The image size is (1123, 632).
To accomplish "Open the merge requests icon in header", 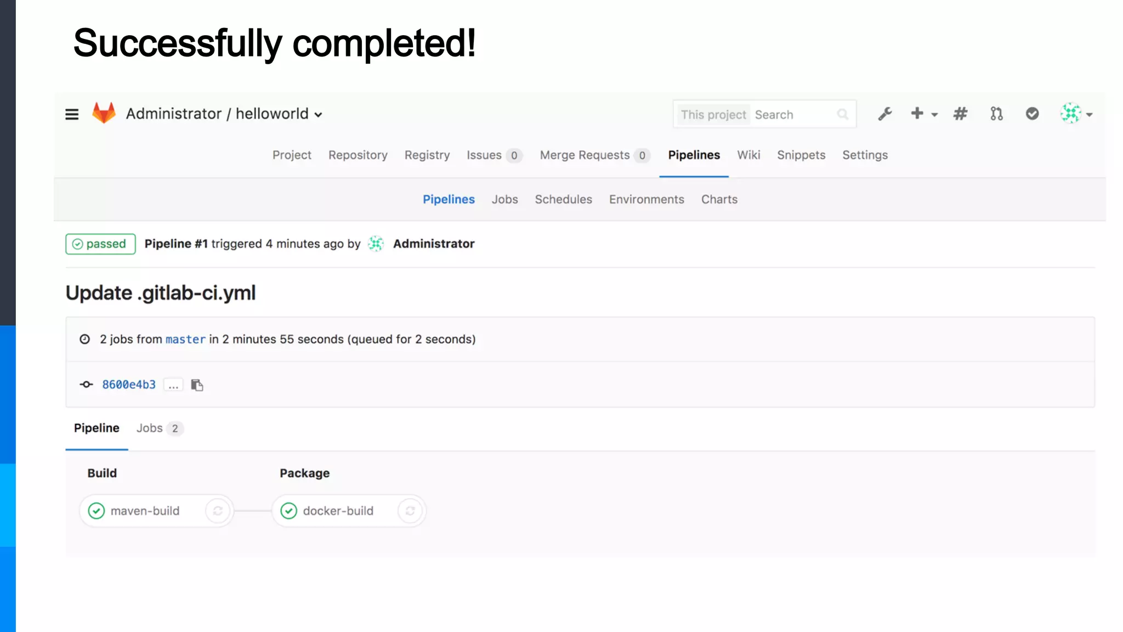I will (996, 114).
